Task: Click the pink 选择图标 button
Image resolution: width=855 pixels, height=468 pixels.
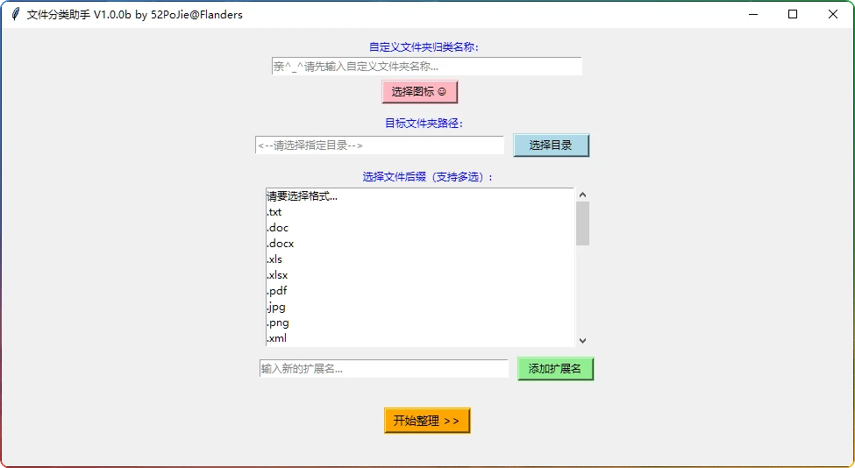Action: 419,92
